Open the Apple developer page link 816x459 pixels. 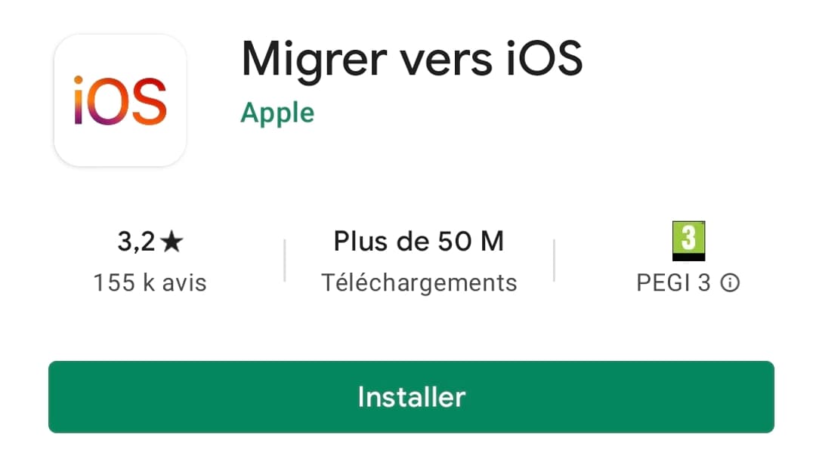coord(277,114)
